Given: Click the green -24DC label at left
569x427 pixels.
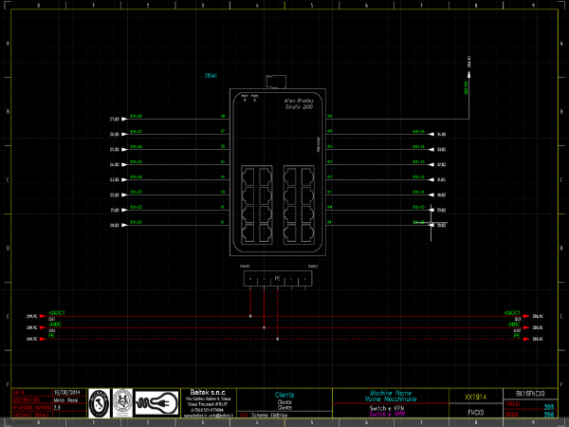Looking at the screenshot, I should 55,325.
